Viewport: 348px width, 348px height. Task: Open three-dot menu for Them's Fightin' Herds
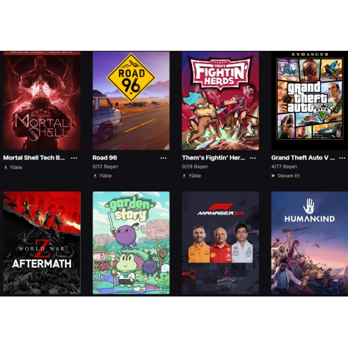[x=253, y=158]
